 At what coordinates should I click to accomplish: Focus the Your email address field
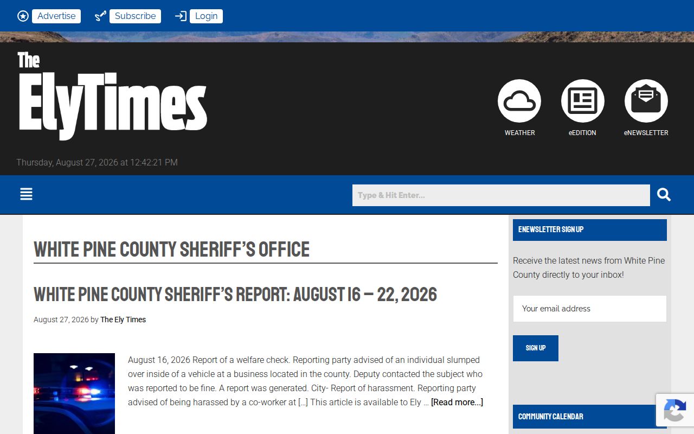point(590,309)
